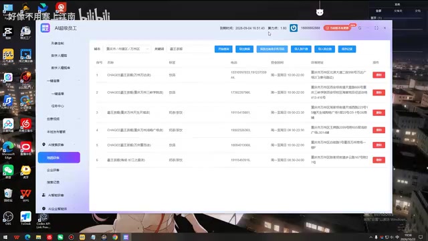The image size is (428, 241).
Task: Click the Windows Start button
Action: [5, 237]
